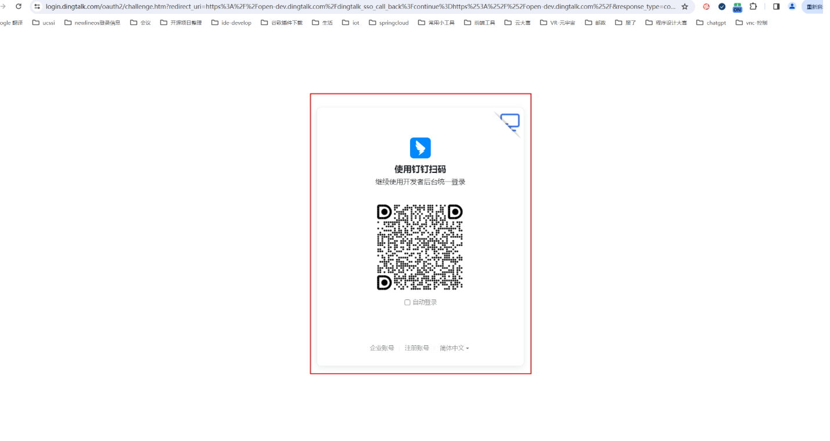Open the vnc-控制 bookmark folder
The image size is (830, 441).
point(751,23)
